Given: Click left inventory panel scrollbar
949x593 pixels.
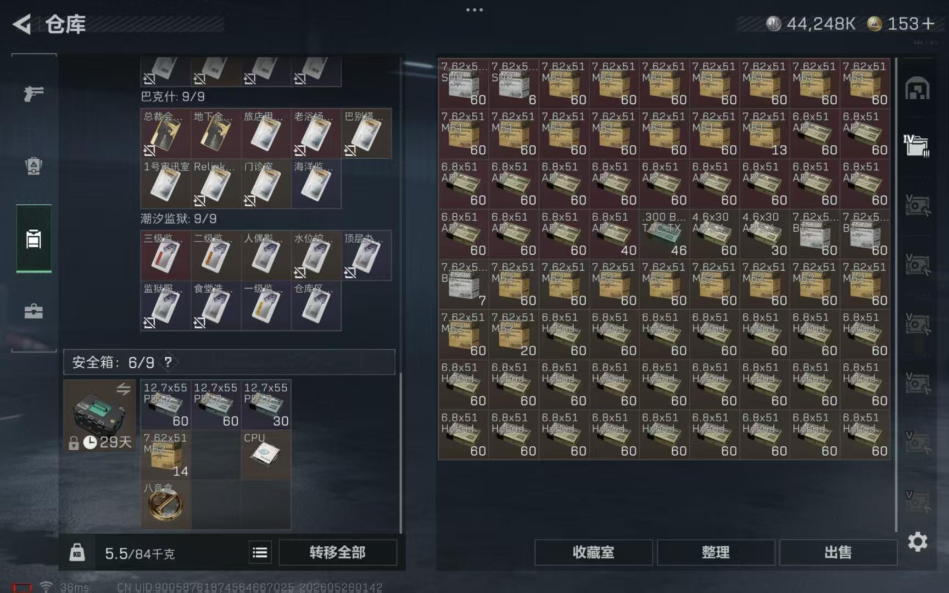Looking at the screenshot, I should 400,453.
